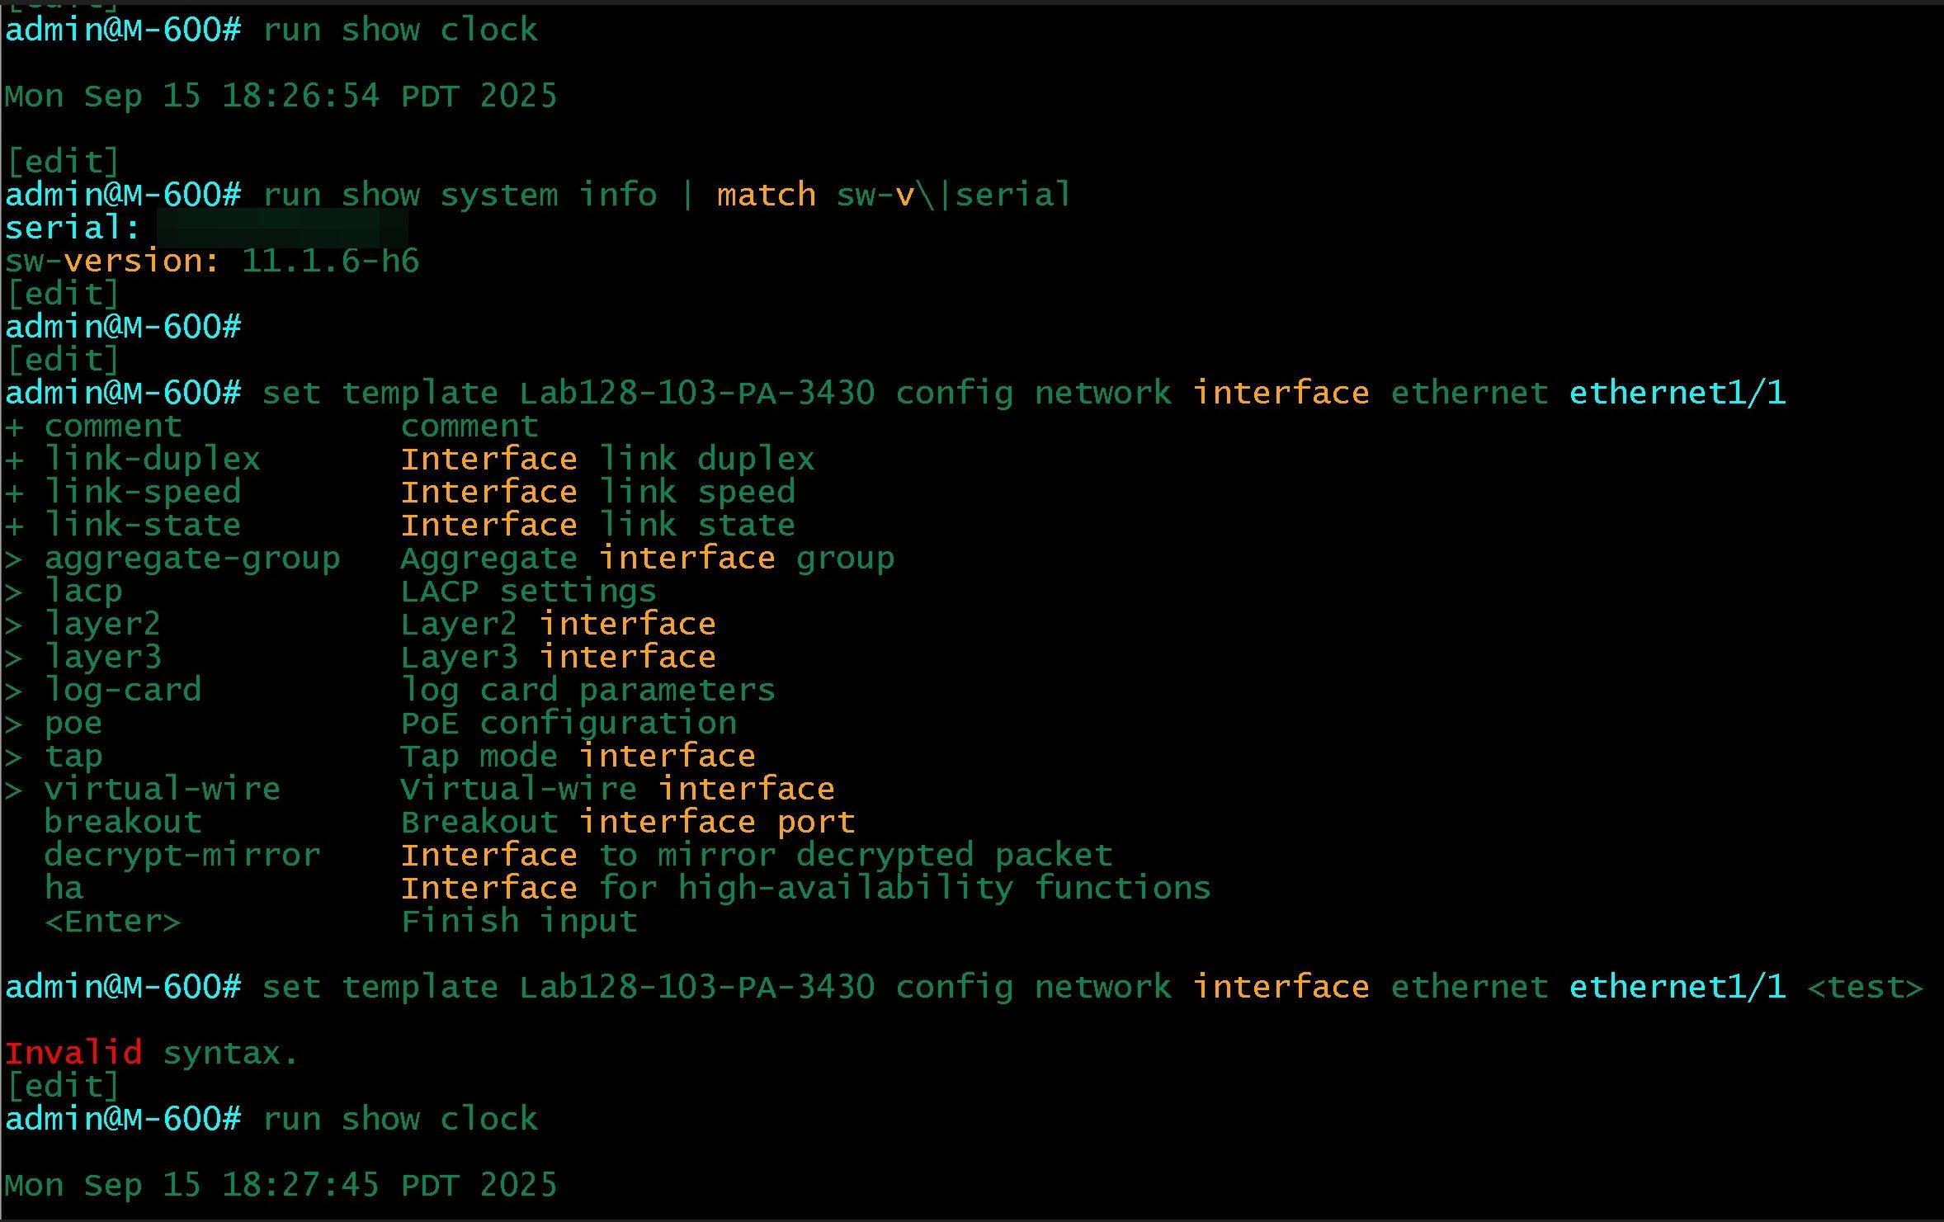Click the redacted serial number value

pos(281,228)
